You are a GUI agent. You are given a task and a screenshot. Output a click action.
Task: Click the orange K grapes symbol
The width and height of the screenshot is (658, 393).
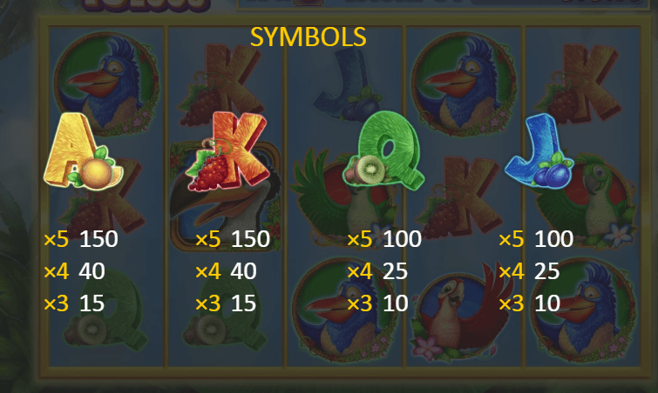227,150
